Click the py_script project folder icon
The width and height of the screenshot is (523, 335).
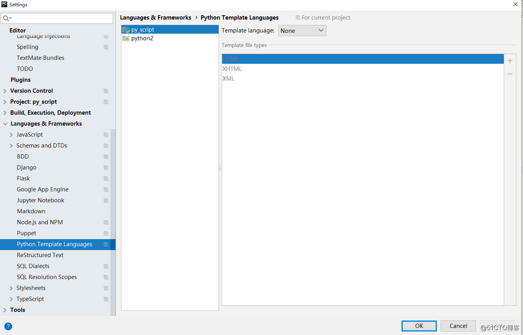coord(126,30)
